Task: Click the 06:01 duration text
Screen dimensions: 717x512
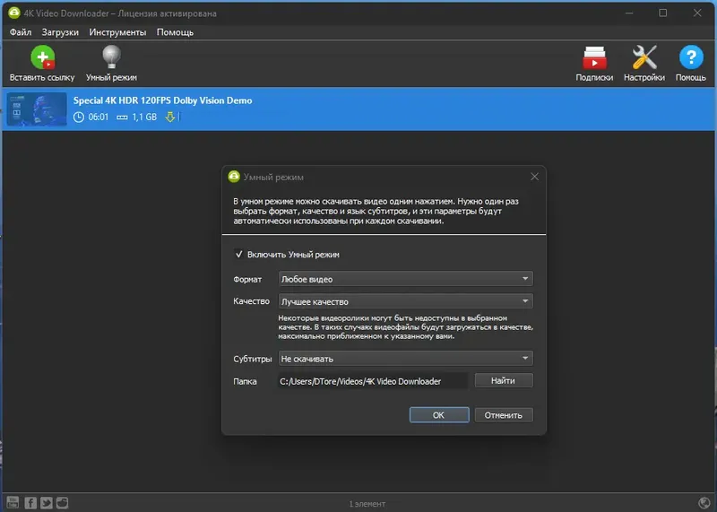Action: click(x=99, y=117)
